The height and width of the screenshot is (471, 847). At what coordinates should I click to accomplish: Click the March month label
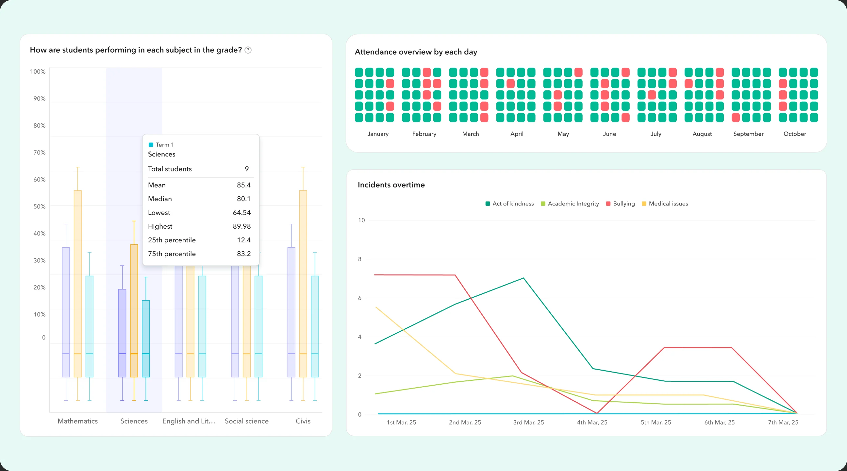(x=471, y=134)
